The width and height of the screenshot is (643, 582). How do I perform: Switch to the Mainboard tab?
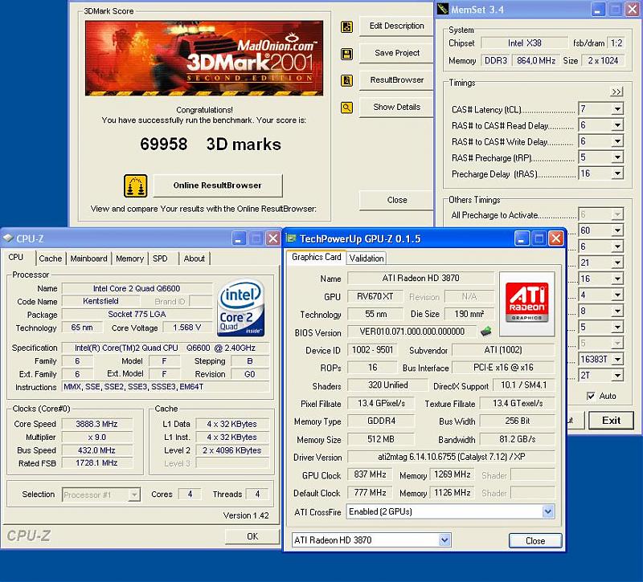pos(88,258)
